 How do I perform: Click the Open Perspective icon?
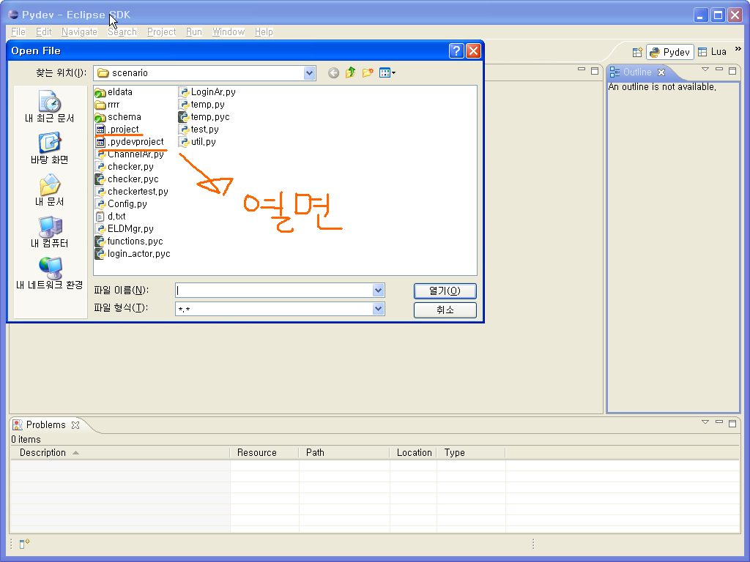click(x=637, y=52)
